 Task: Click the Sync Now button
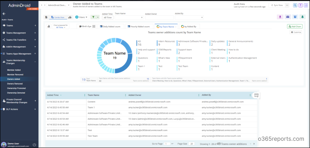coord(277,5)
